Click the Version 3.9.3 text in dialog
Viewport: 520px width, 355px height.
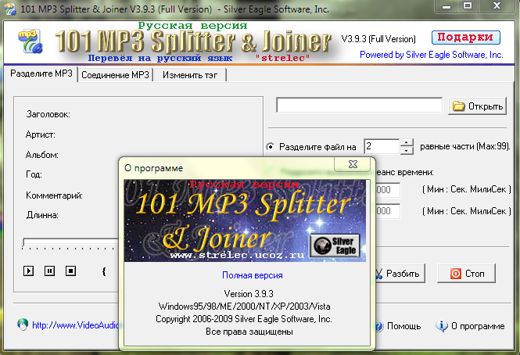[249, 294]
